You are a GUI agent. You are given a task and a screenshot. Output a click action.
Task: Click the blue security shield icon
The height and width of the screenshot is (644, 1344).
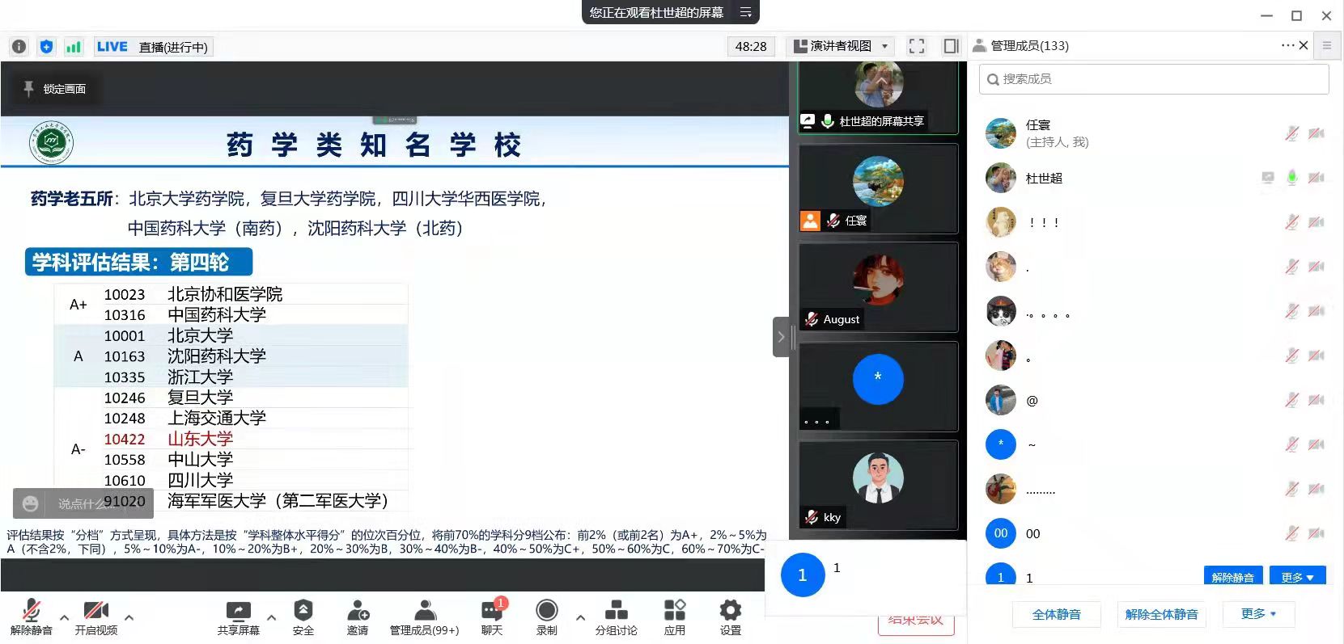(x=47, y=47)
